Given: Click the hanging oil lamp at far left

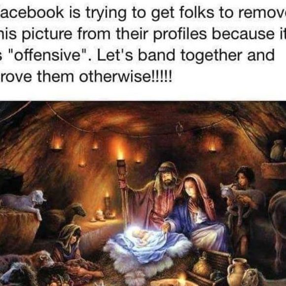Looking at the screenshot, I should click(56, 143).
